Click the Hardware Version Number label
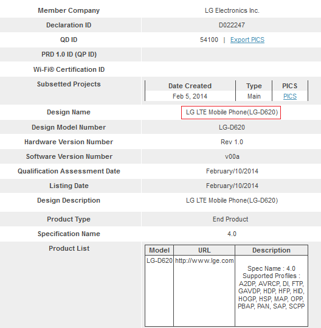 coord(69,142)
